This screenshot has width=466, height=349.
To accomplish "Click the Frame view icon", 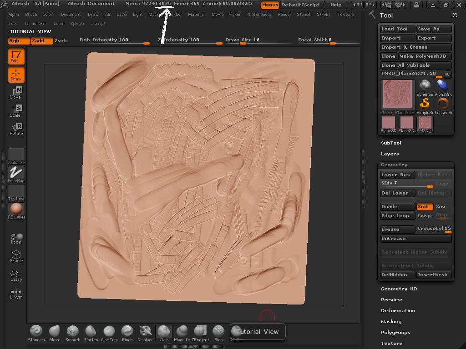I will click(16, 257).
